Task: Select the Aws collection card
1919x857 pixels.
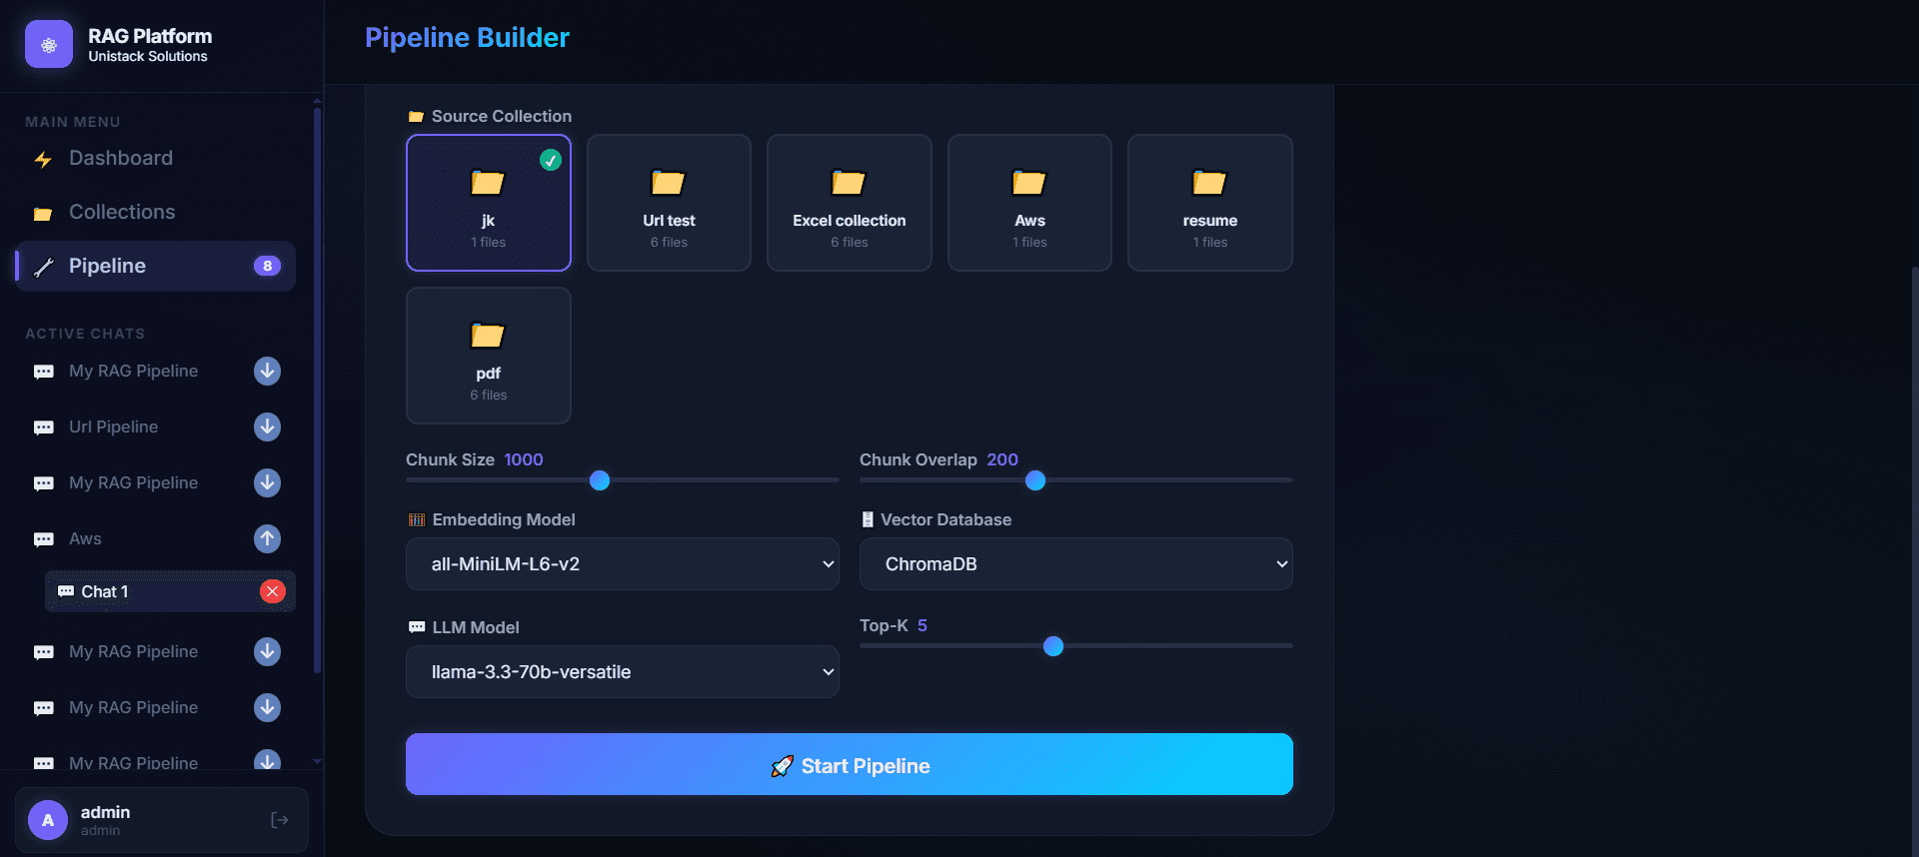Action: [x=1029, y=203]
